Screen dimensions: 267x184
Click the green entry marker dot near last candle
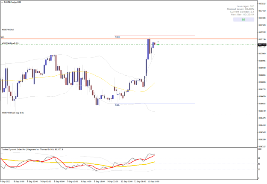(x=158, y=45)
